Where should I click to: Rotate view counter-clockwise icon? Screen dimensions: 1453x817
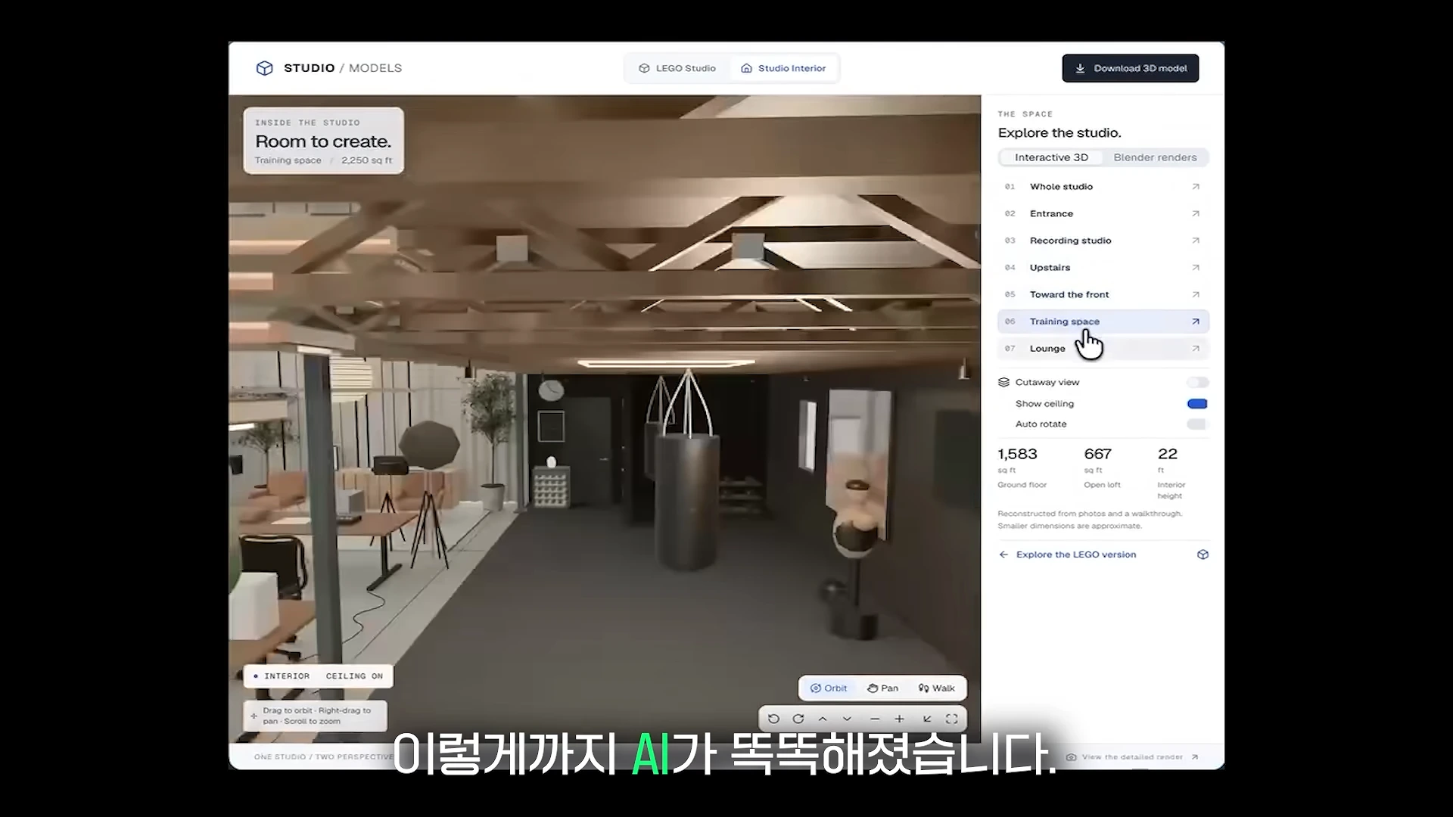(x=773, y=719)
